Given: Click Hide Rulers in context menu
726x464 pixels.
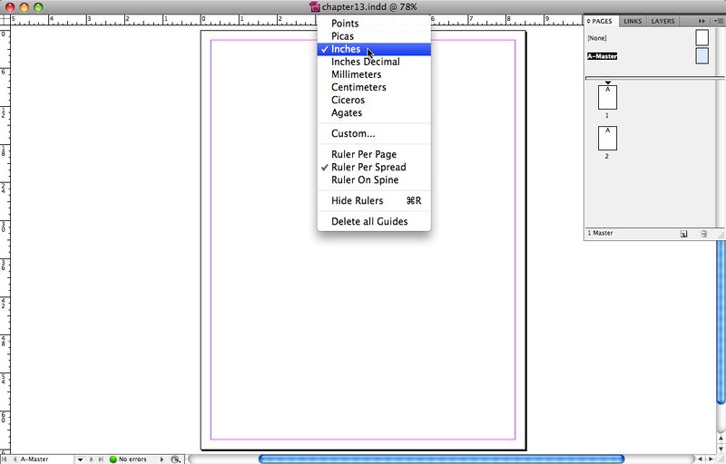Looking at the screenshot, I should point(357,201).
